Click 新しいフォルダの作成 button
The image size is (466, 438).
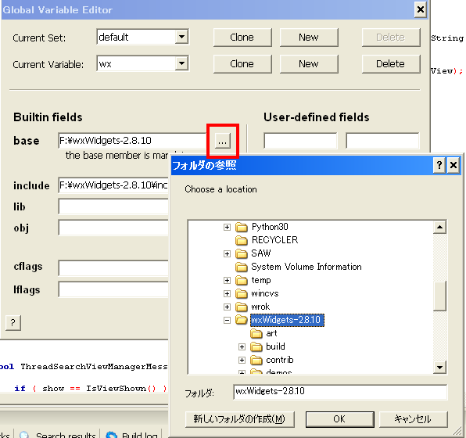point(240,419)
